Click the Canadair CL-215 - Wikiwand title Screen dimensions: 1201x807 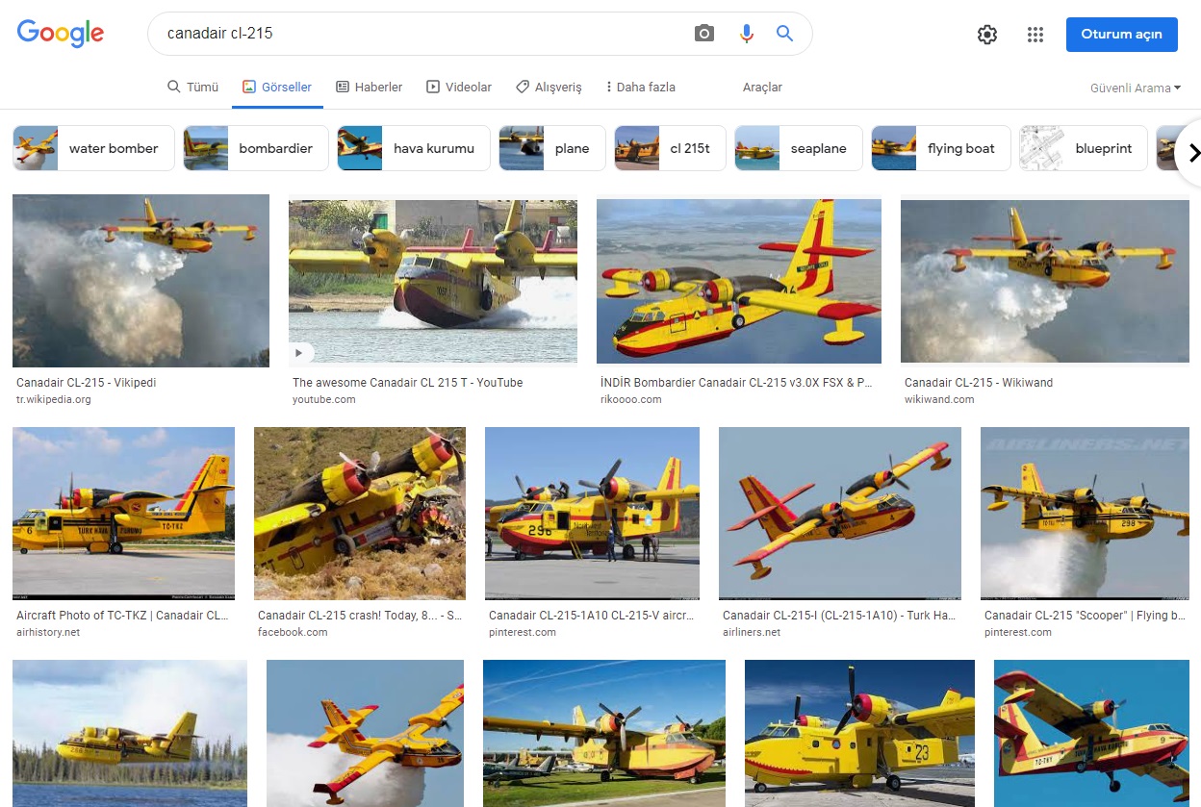point(979,383)
